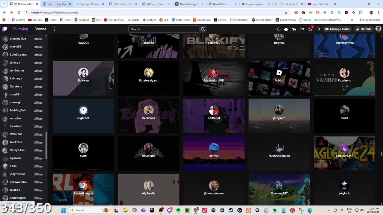
Task: Open the YouTube Music bookmark
Action: 114,20
